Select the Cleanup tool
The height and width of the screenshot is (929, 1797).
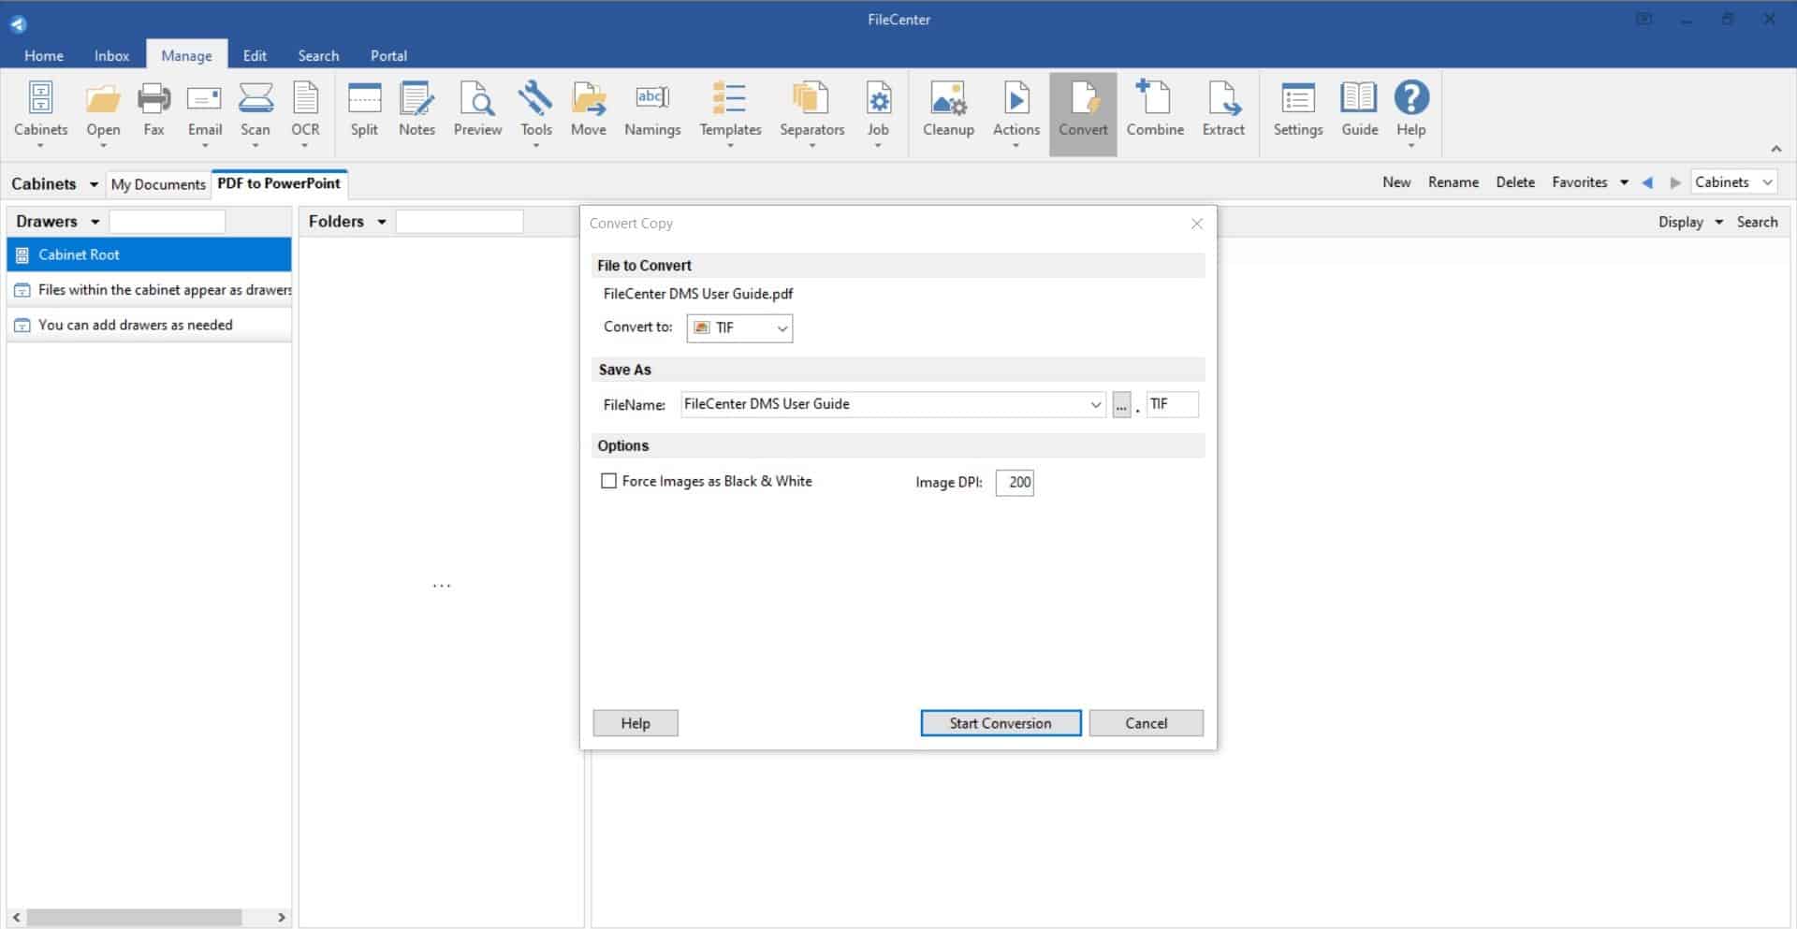948,111
